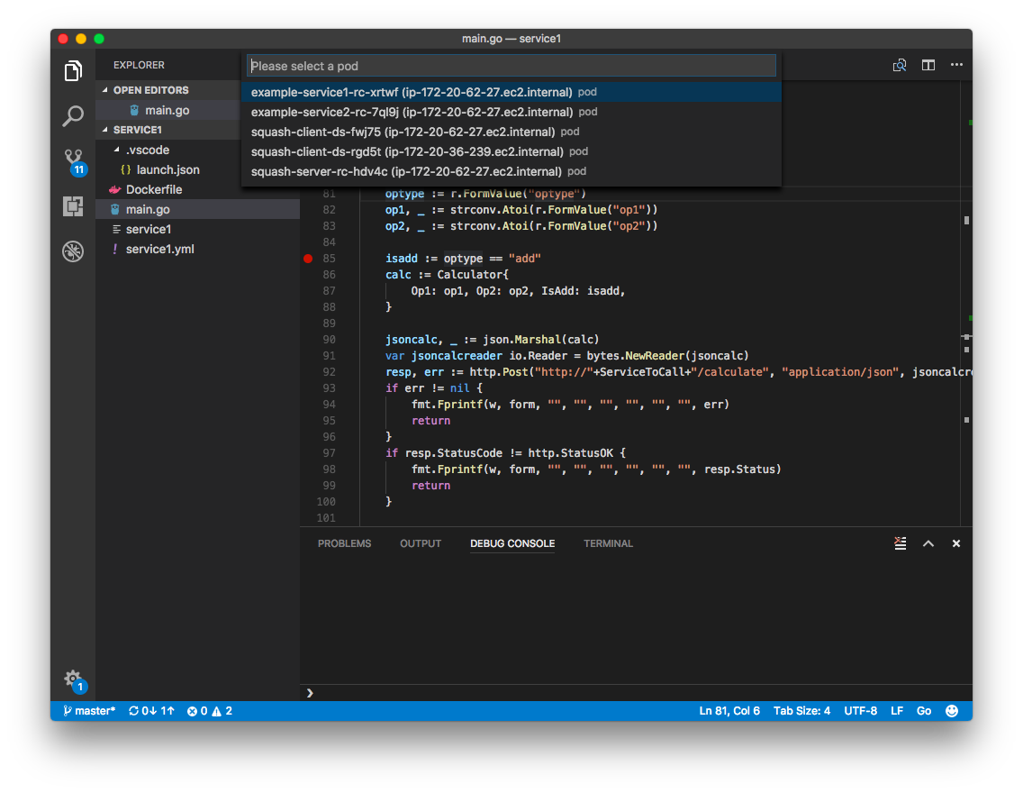This screenshot has height=793, width=1023.
Task: Open the Extensions view icon
Action: 73,206
